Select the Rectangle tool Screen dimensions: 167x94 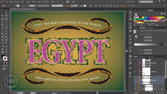[3, 25]
